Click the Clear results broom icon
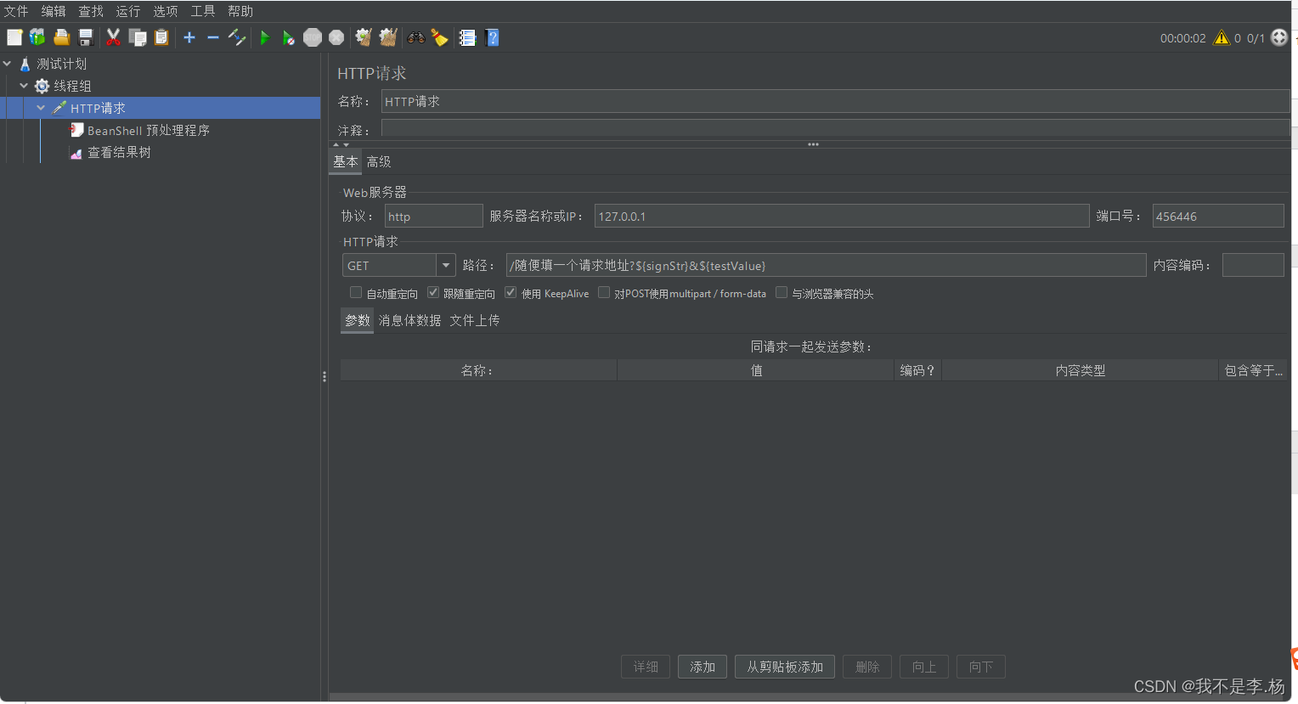 click(364, 37)
